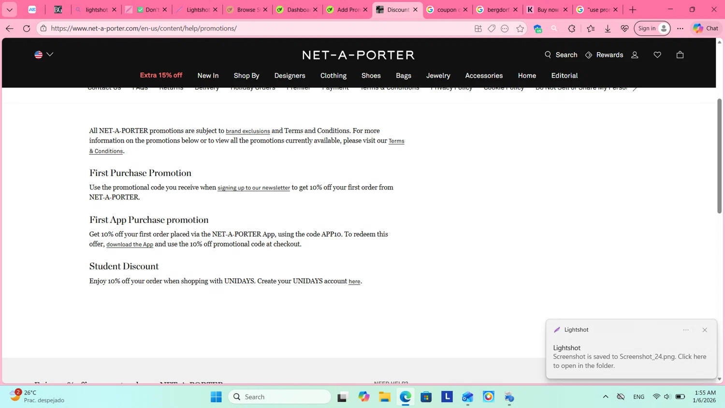Open the Accessories menu

click(x=484, y=75)
